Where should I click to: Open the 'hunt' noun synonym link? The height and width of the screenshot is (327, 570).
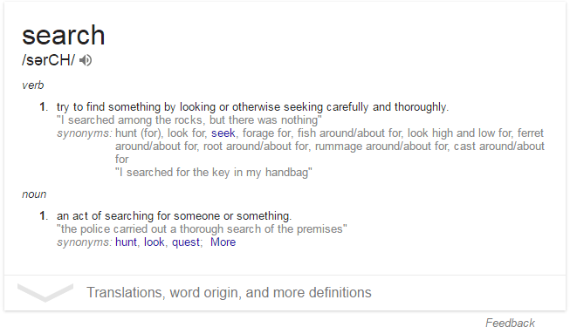pyautogui.click(x=127, y=242)
